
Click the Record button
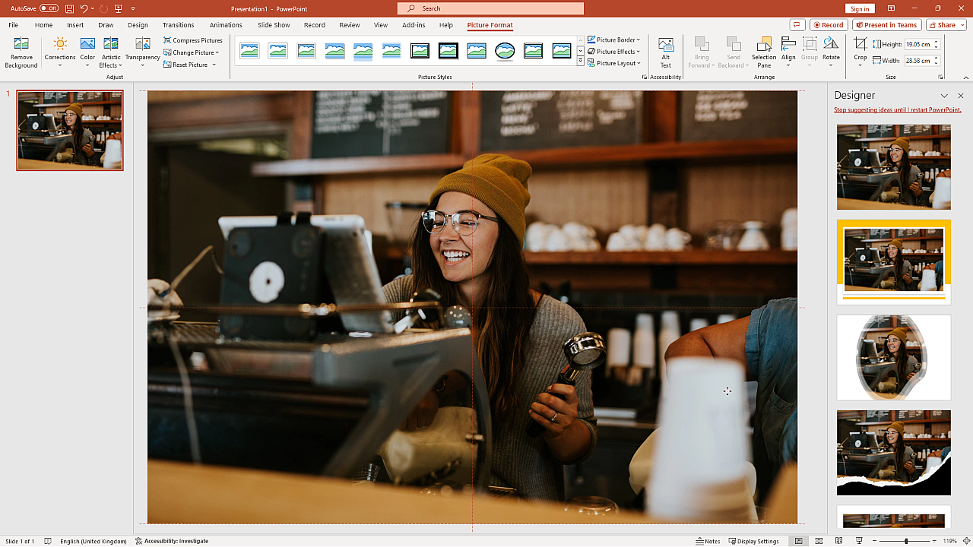pyautogui.click(x=829, y=25)
